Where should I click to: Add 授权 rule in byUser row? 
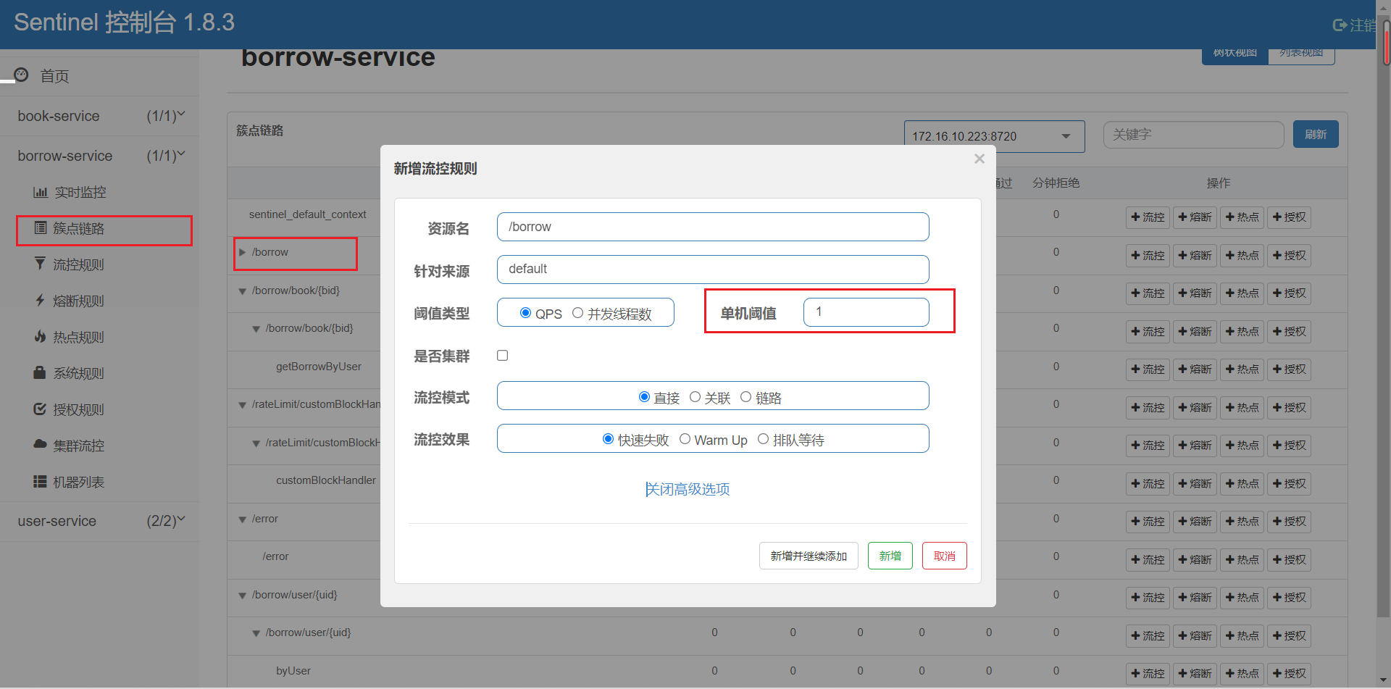click(1289, 674)
